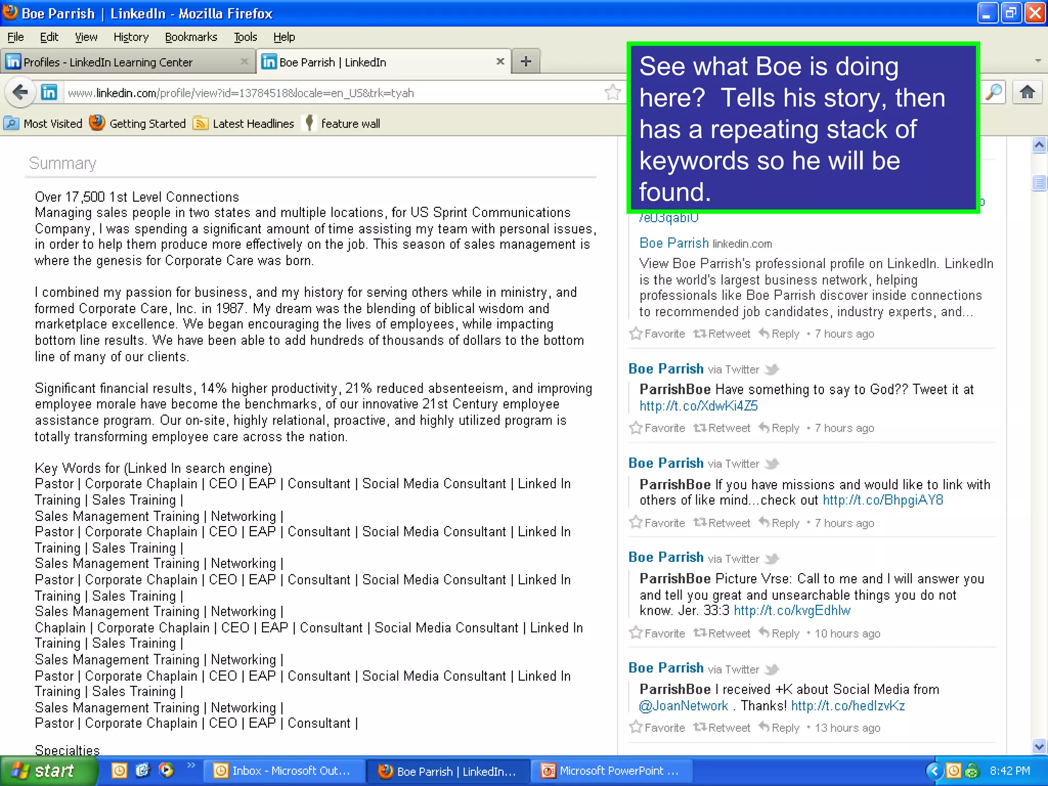Retweet the linkedin.com profile tweet
The height and width of the screenshot is (786, 1048).
tap(722, 334)
